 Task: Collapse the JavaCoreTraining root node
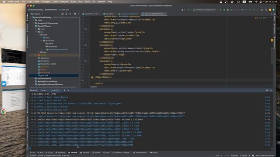pos(31,17)
